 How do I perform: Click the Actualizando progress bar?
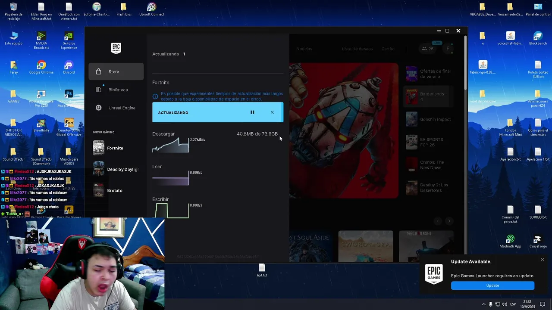218,112
